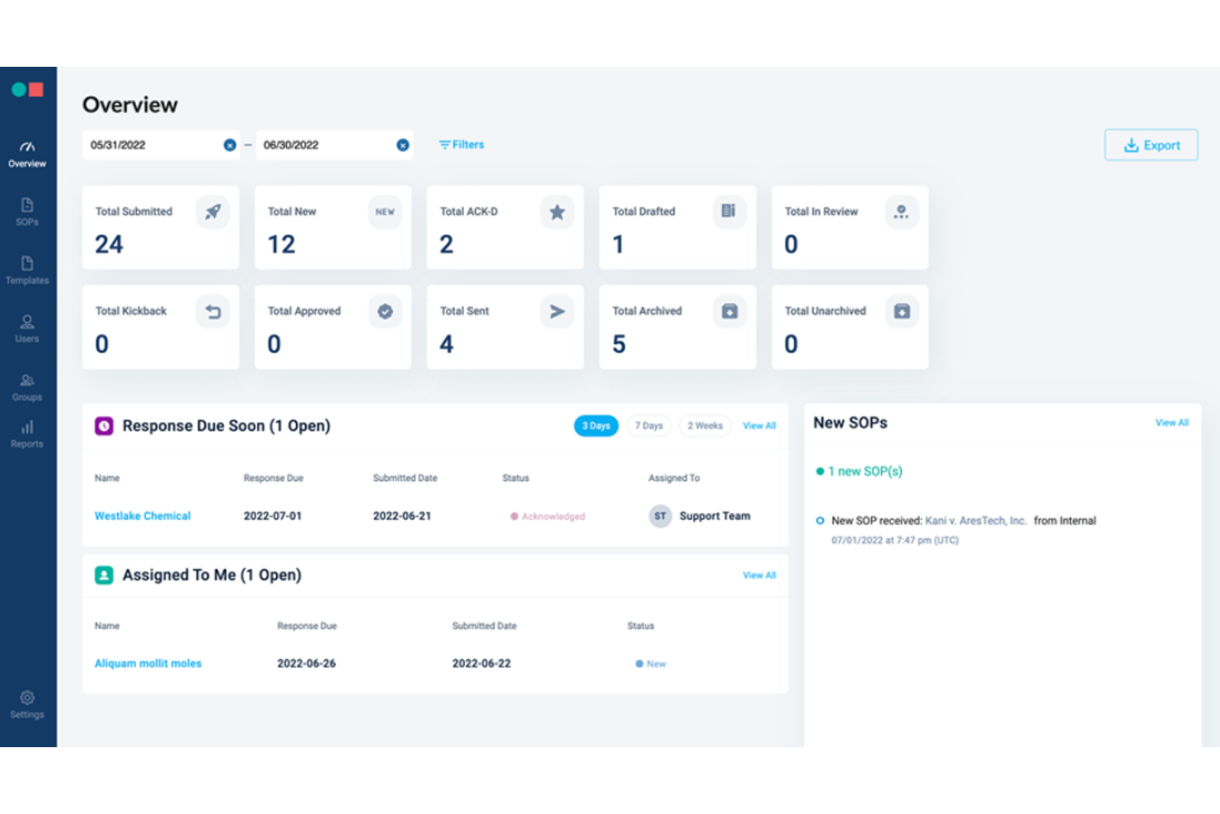Open the Filters options
The height and width of the screenshot is (814, 1220).
pos(462,144)
